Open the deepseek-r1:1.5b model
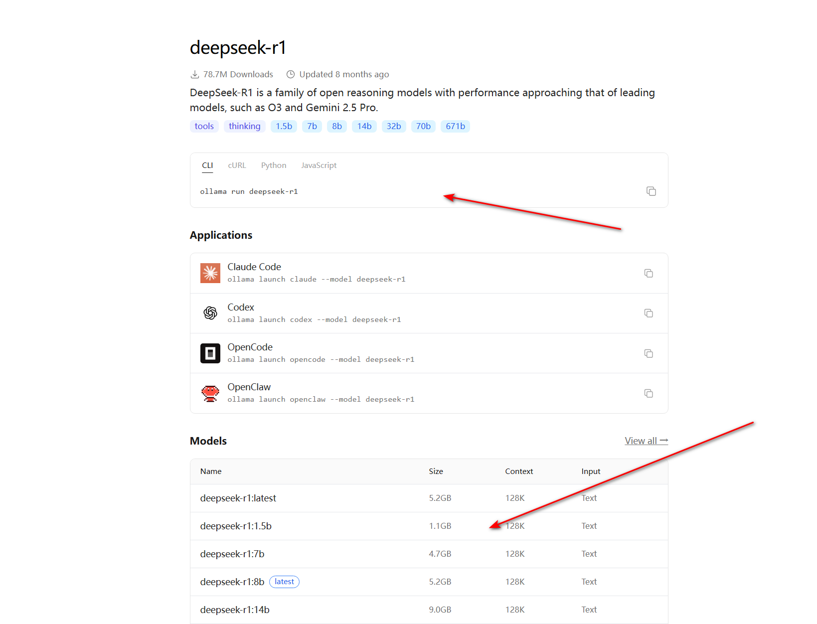Viewport: 817px width, 624px height. tap(236, 526)
